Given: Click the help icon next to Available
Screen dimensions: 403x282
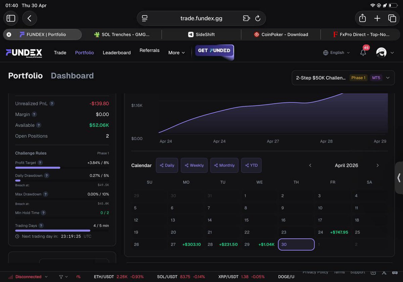Looking at the screenshot, I should (39, 125).
